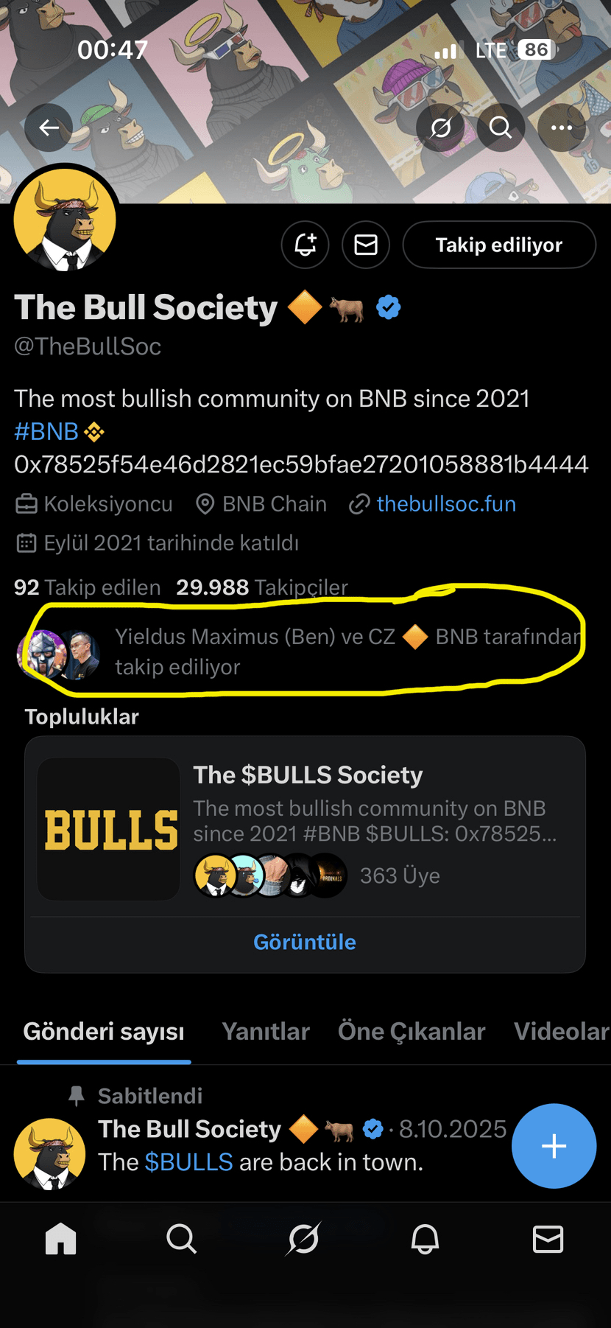Tap the back arrow icon

click(x=49, y=128)
